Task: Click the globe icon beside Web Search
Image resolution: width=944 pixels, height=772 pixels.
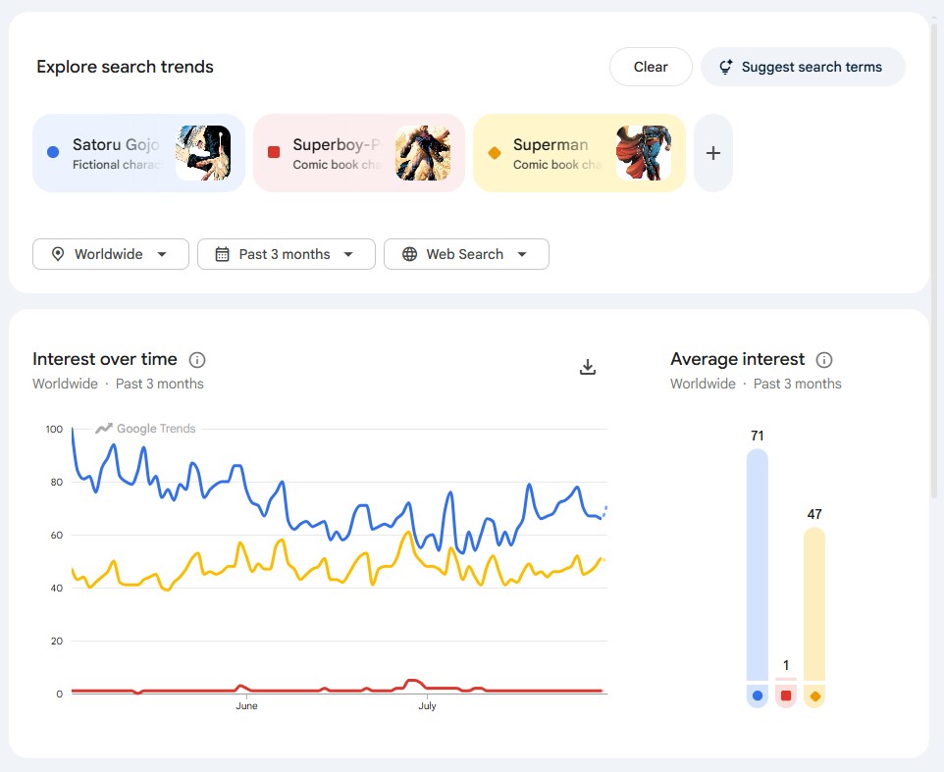Action: tap(409, 254)
